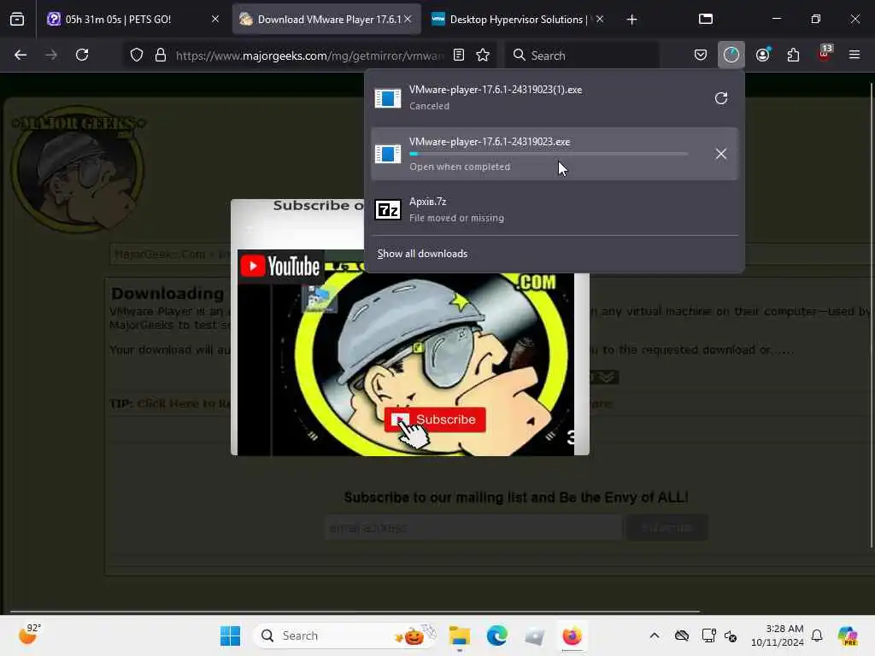Show site security padlock info
Screen dimensions: 875x656
coord(161,55)
